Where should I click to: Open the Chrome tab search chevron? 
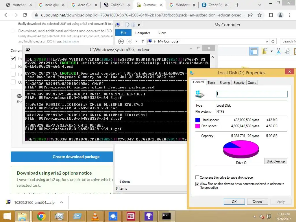260,5
